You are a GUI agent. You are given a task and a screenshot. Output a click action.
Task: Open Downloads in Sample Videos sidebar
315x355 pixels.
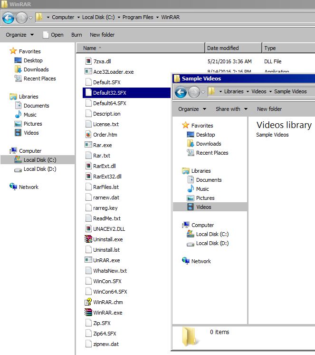tap(204, 144)
